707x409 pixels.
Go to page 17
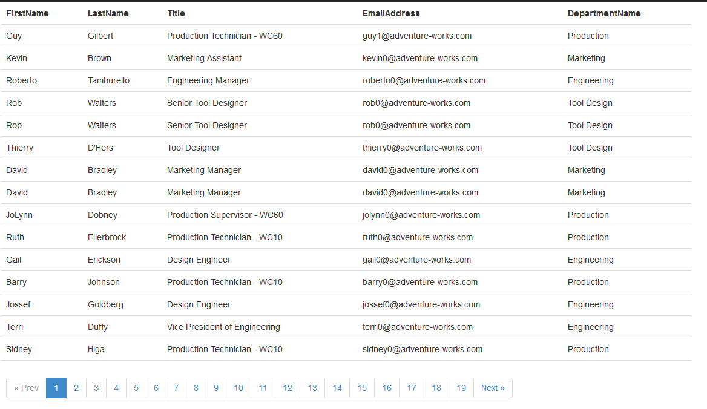point(412,388)
